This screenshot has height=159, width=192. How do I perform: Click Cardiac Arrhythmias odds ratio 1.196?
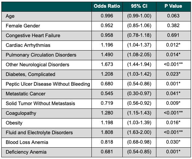(107, 45)
